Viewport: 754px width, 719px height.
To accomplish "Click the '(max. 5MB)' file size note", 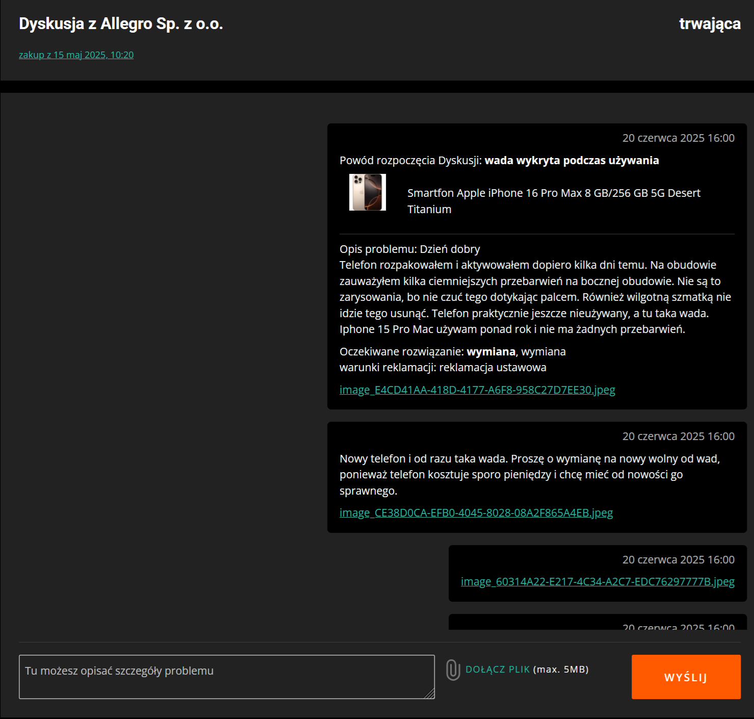I will click(x=561, y=670).
